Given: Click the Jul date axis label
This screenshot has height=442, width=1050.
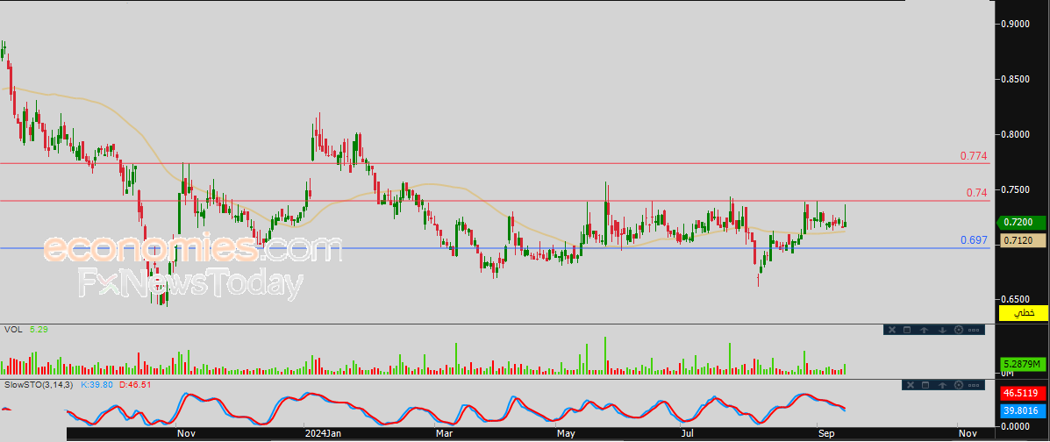Looking at the screenshot, I should (x=689, y=434).
